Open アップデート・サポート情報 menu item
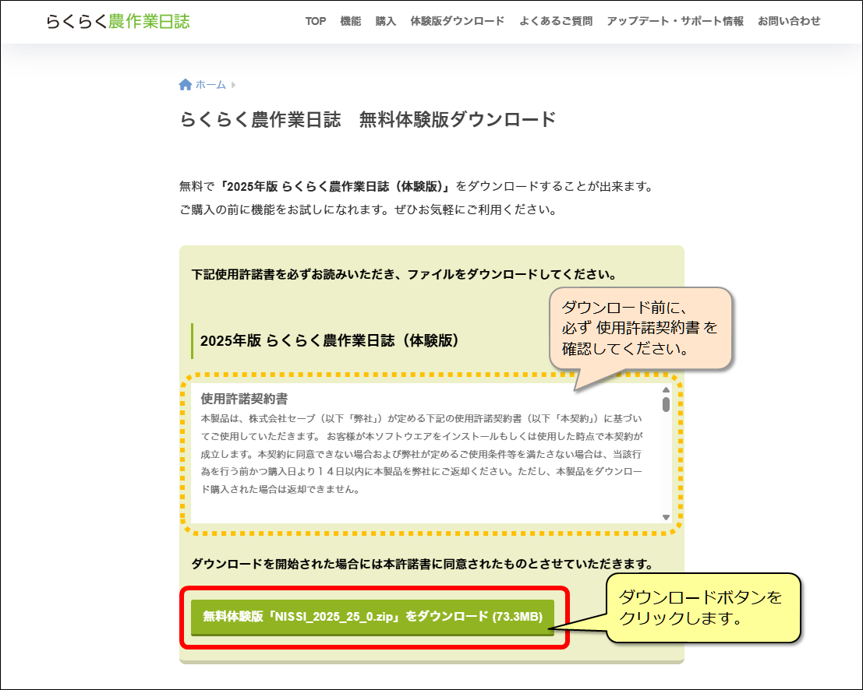Viewport: 863px width, 690px height. 675,21
